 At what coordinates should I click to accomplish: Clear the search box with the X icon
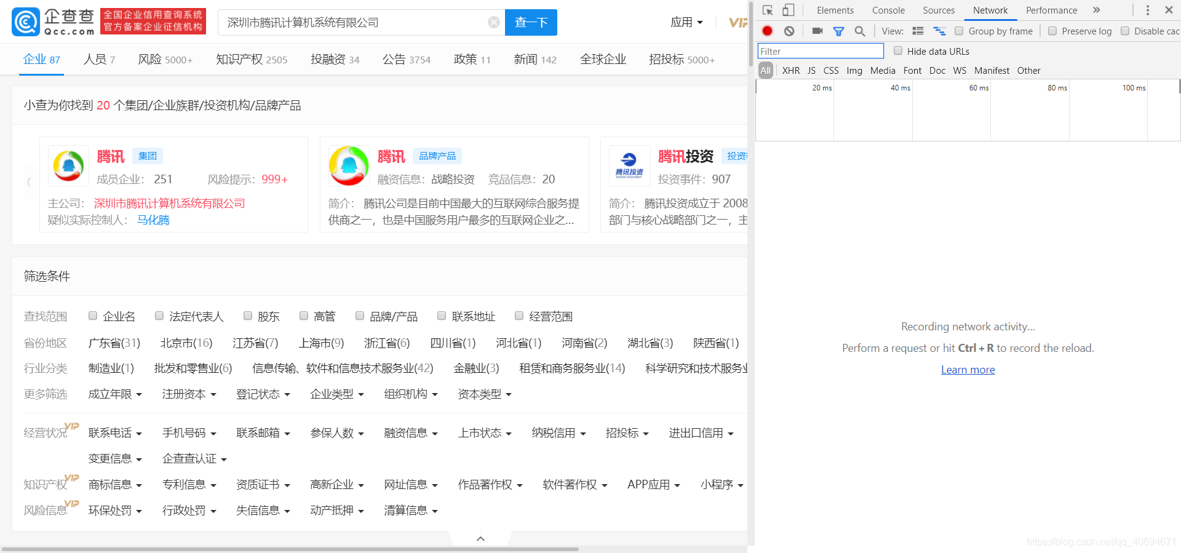[x=493, y=22]
